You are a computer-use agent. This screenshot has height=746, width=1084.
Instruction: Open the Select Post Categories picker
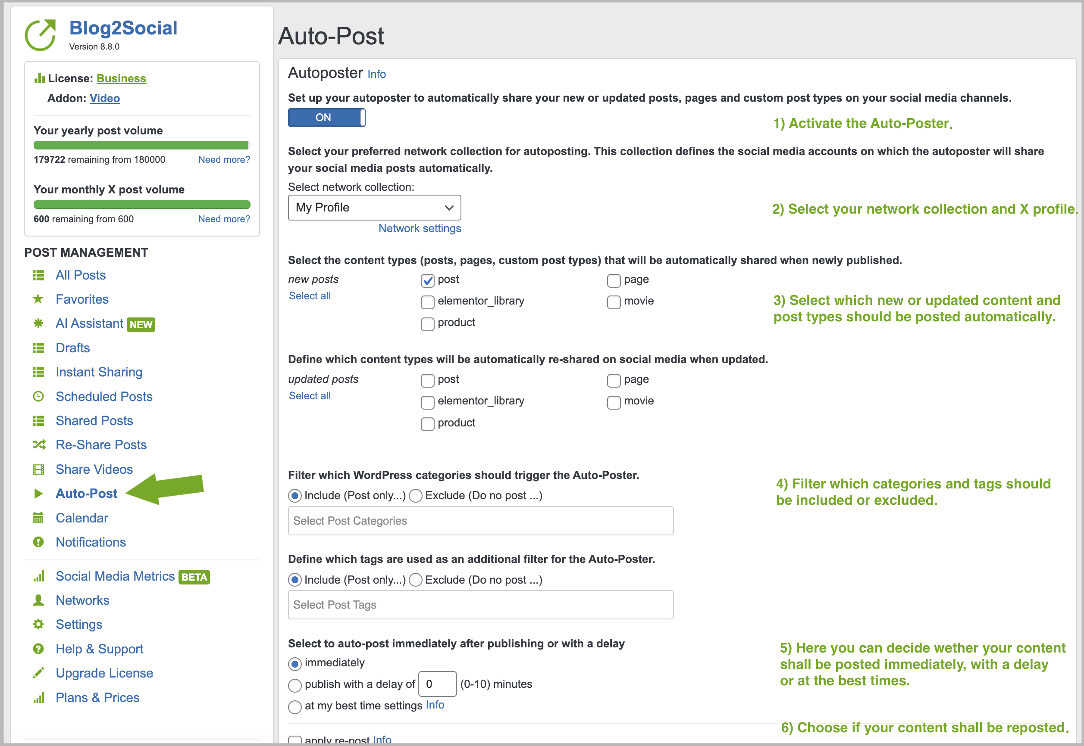click(x=480, y=520)
